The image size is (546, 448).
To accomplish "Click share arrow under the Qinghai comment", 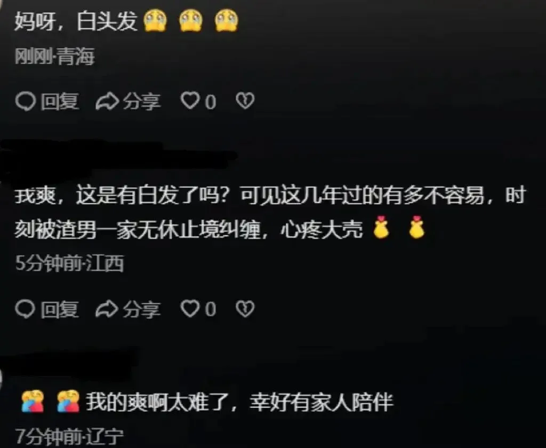I will click(107, 101).
